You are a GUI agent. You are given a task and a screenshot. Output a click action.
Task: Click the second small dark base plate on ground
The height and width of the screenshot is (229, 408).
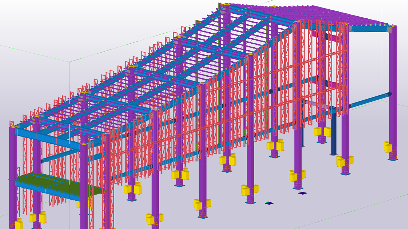point(303,193)
